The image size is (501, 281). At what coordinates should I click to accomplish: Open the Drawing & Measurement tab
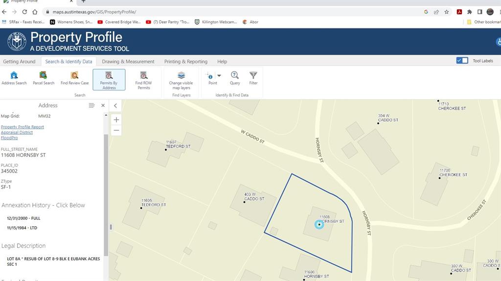pos(128,61)
